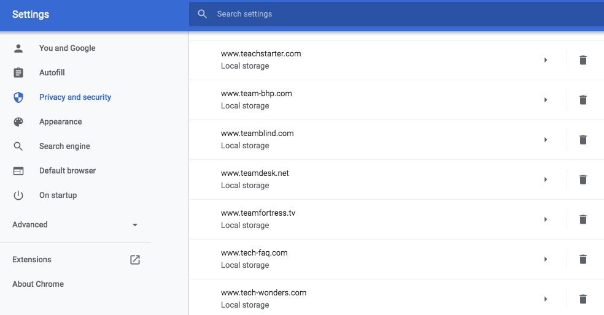
Task: Select www.tech-faq.com site name text
Action: click(x=254, y=253)
